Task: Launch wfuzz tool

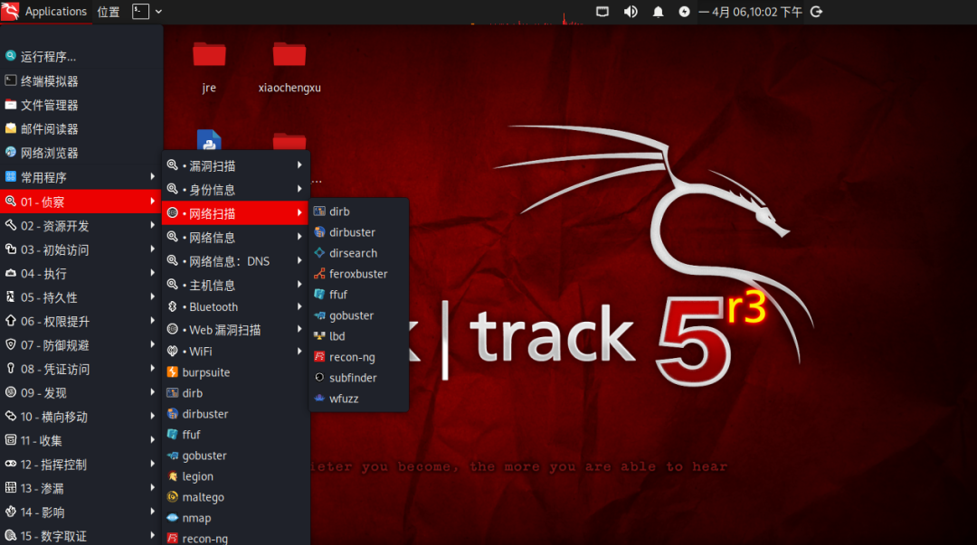Action: (358, 399)
